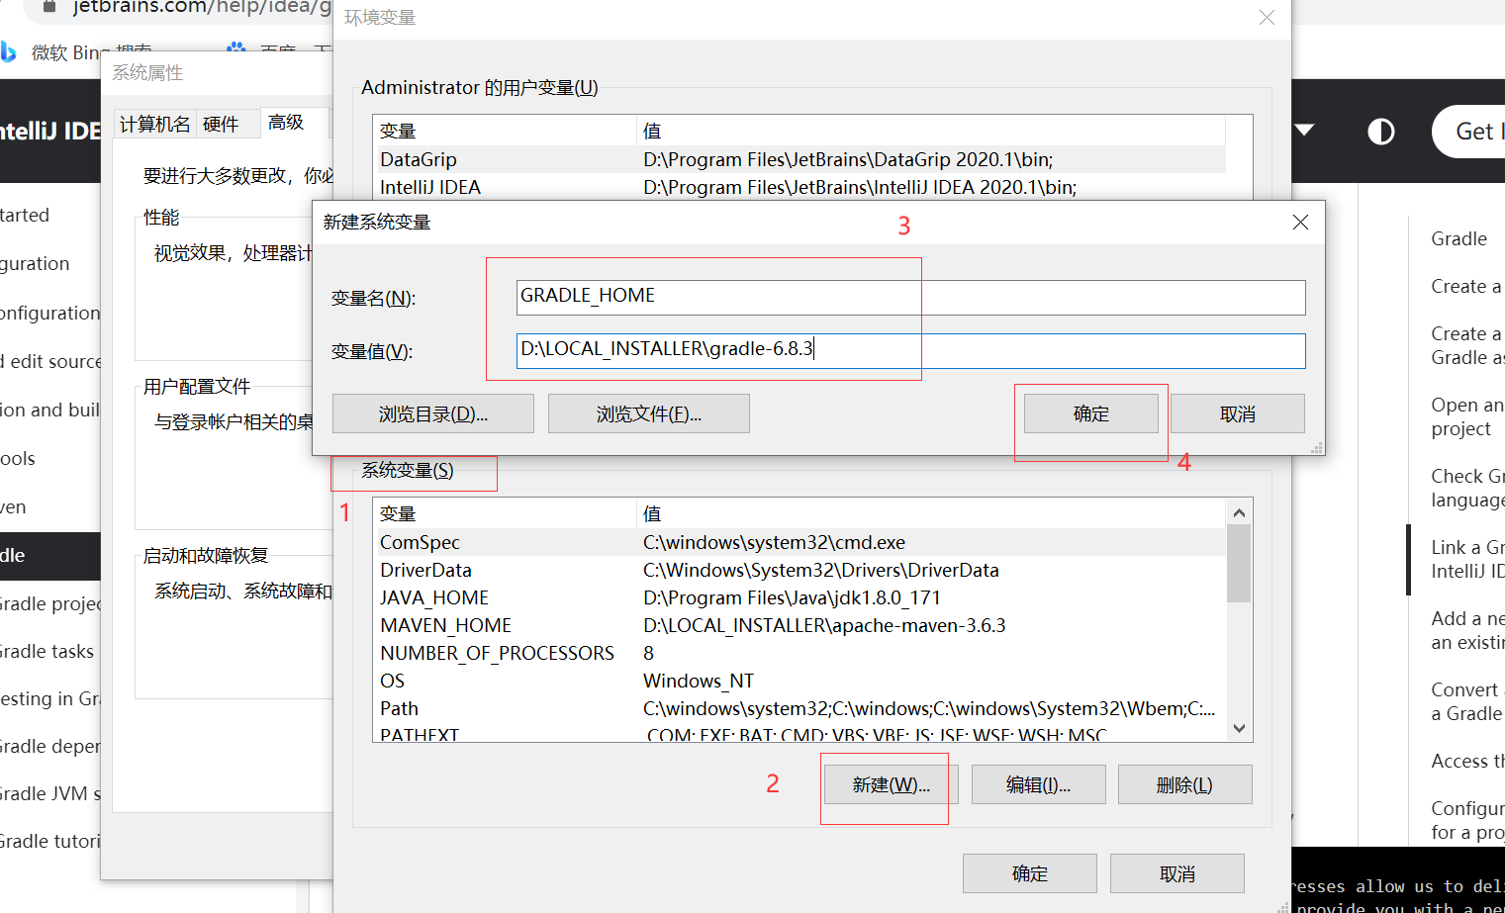Image resolution: width=1505 pixels, height=913 pixels.
Task: Click the 浏览文件(F) button
Action: click(x=648, y=412)
